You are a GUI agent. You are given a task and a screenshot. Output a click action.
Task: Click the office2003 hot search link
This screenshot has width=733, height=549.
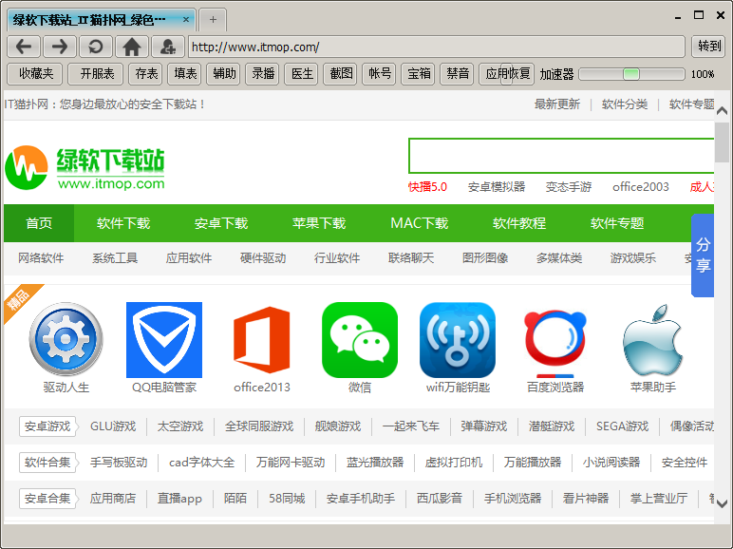[641, 187]
